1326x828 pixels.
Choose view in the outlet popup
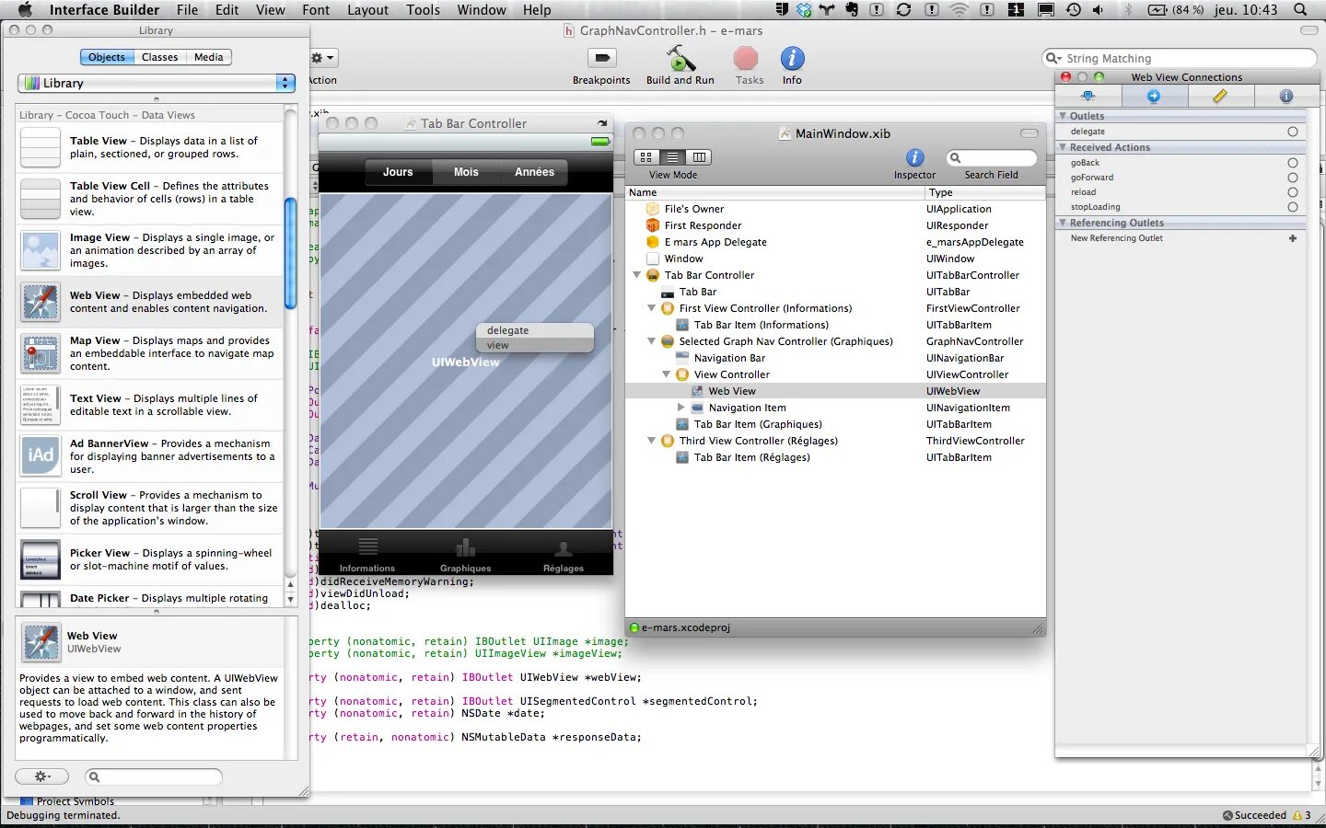pyautogui.click(x=534, y=345)
